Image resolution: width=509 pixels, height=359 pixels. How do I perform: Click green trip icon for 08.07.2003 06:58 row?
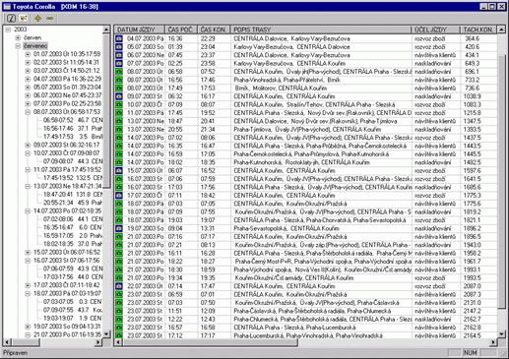[x=119, y=72]
